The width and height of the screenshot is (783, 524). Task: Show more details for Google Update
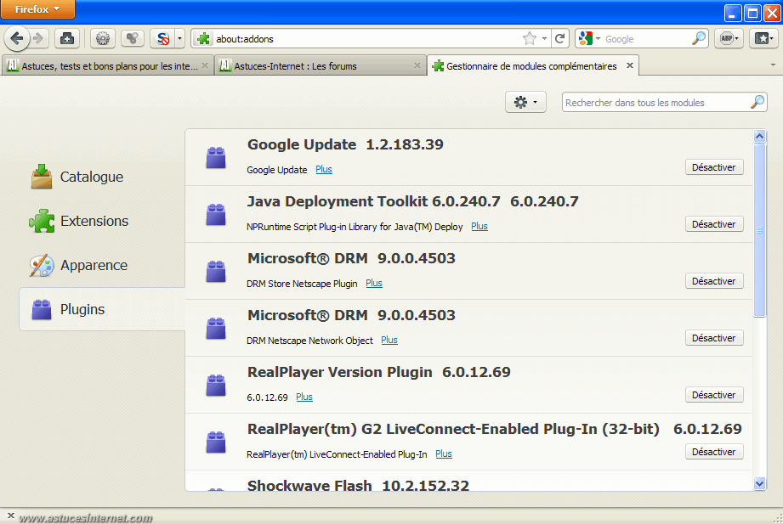[324, 169]
